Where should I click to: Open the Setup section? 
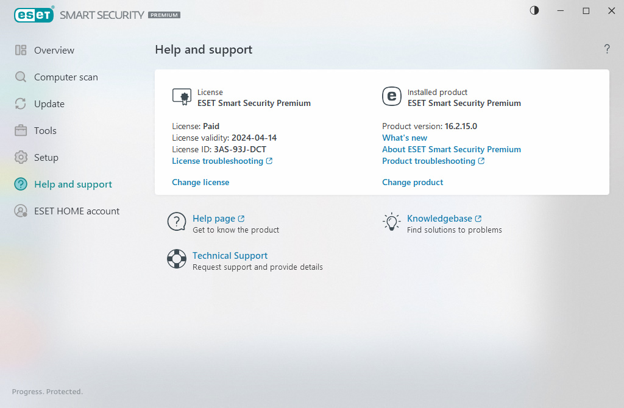46,158
